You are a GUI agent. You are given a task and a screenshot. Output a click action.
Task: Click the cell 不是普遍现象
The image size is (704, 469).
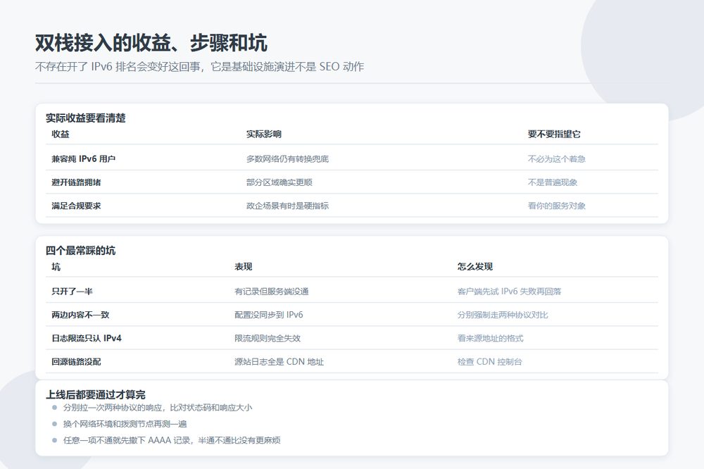coord(553,182)
